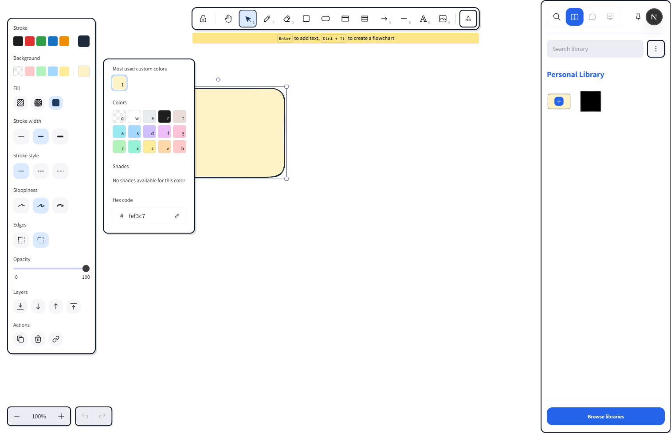Select the table rows tool

365,19
